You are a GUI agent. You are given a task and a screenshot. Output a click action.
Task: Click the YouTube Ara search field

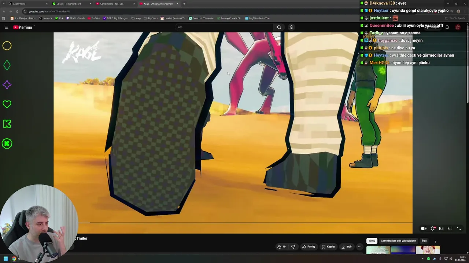coord(224,27)
